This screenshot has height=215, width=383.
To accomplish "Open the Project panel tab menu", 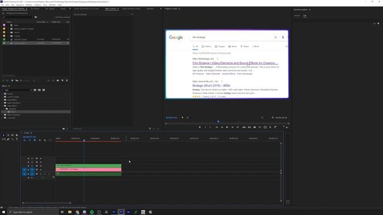I will 26,9.
